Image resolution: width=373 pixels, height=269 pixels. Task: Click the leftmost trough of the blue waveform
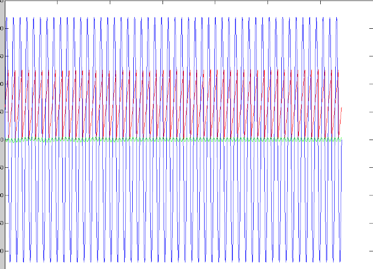coord(10,262)
